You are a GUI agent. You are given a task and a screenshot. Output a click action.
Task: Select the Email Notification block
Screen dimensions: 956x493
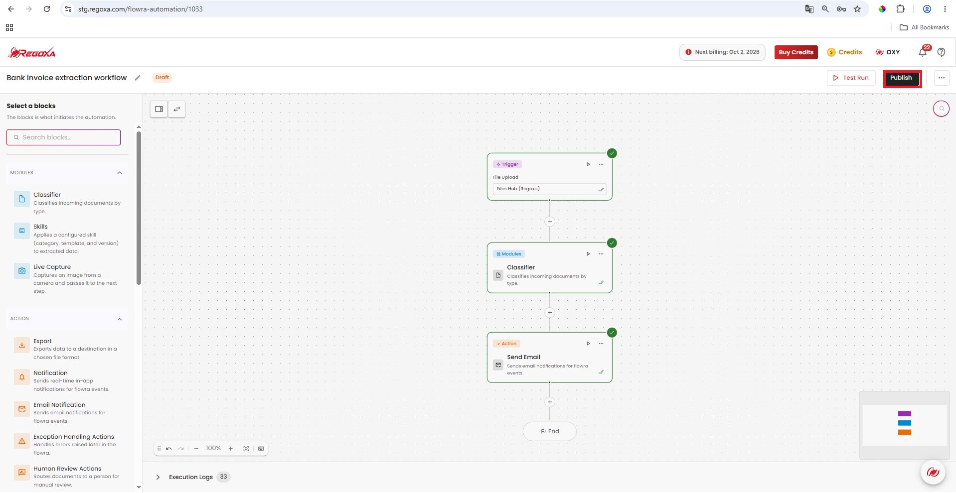pyautogui.click(x=67, y=413)
